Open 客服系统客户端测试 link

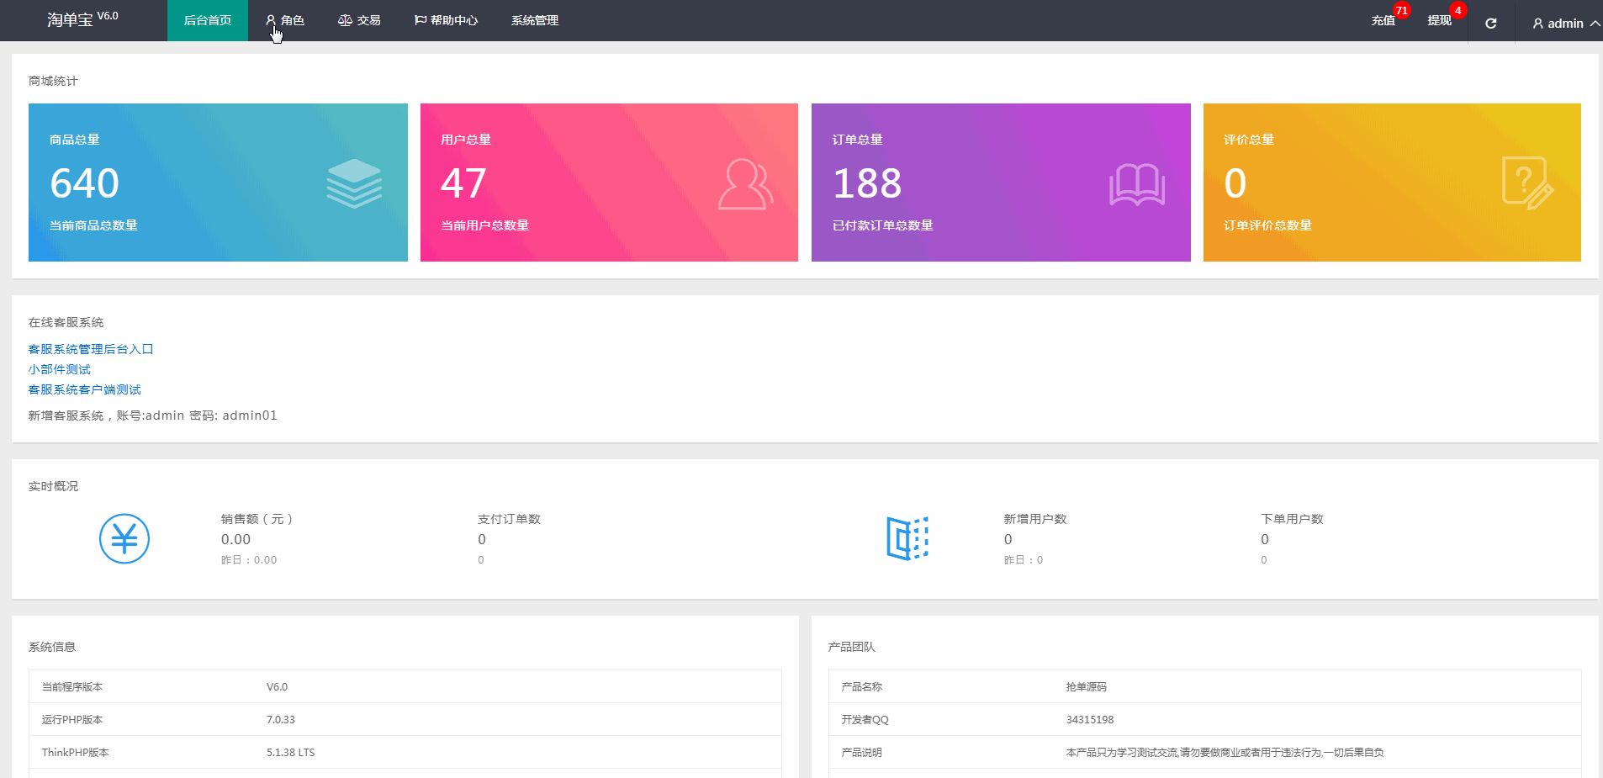(85, 389)
